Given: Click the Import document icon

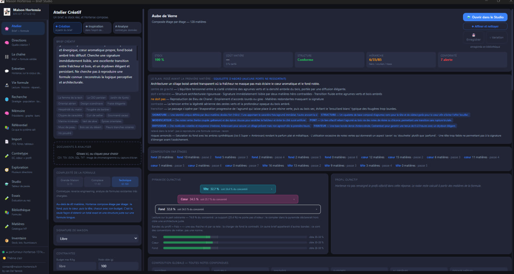Looking at the screenshot, I should tap(7, 141).
